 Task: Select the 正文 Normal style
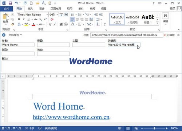coord(117,20)
